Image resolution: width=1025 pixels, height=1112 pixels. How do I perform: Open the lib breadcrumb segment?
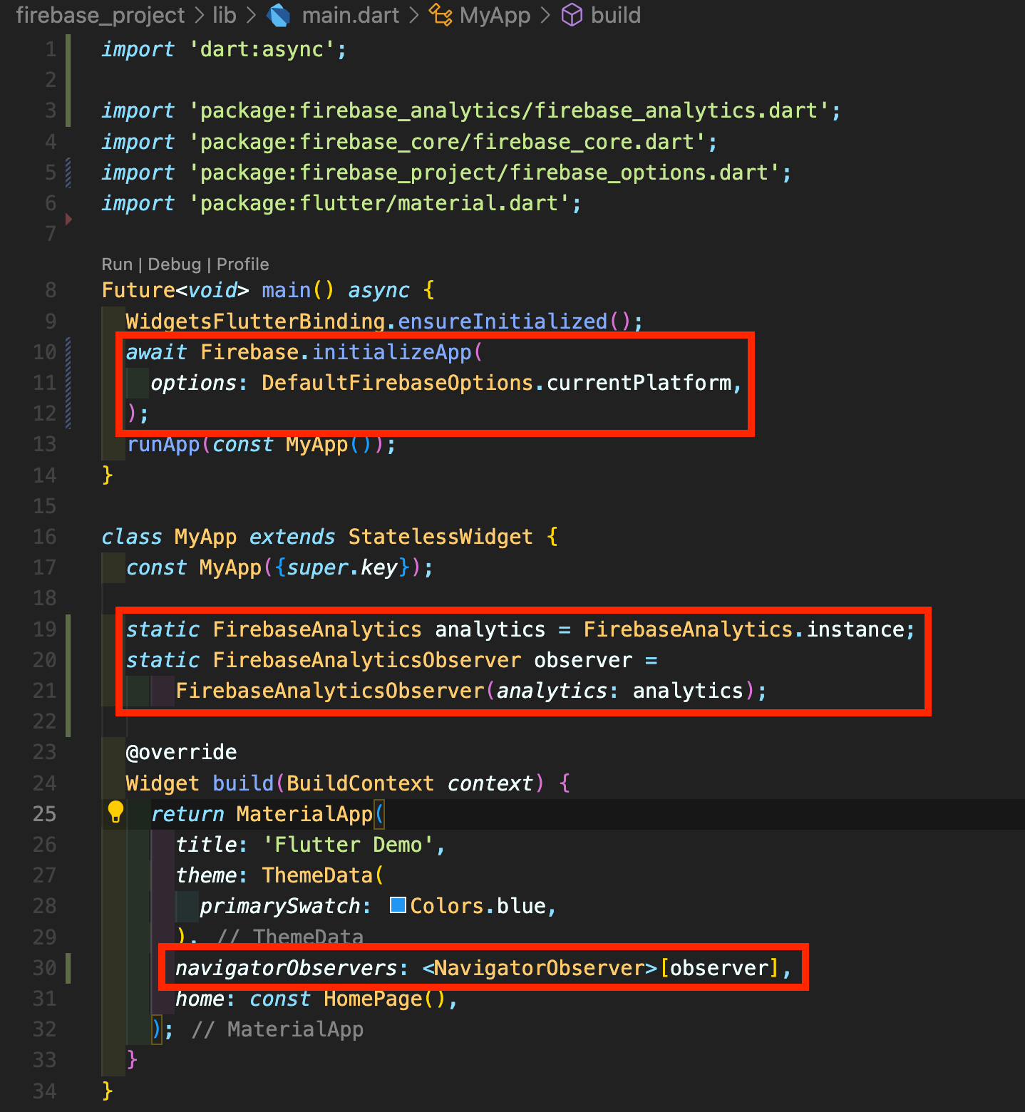tap(225, 15)
